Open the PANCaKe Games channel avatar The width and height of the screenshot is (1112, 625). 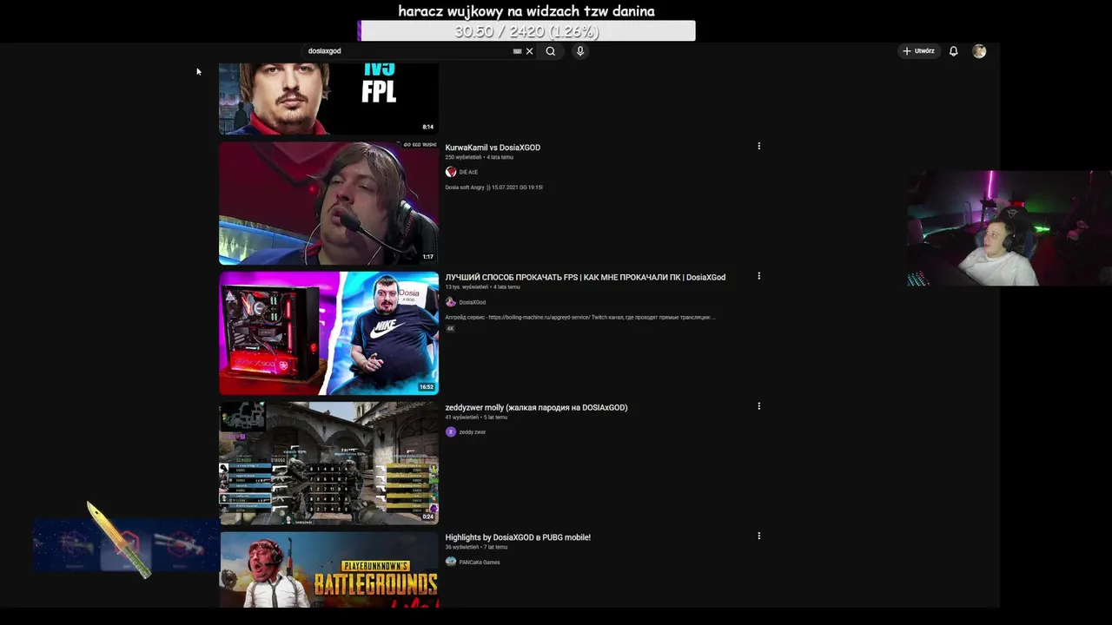(x=450, y=562)
